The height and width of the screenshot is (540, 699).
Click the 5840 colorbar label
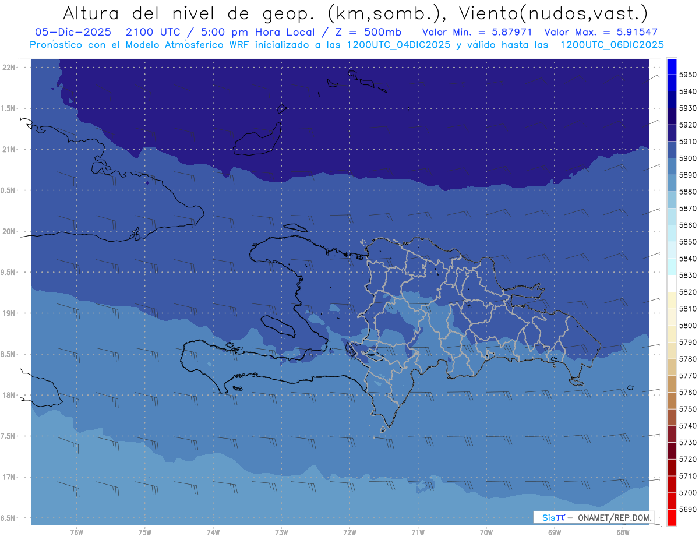pos(687,259)
